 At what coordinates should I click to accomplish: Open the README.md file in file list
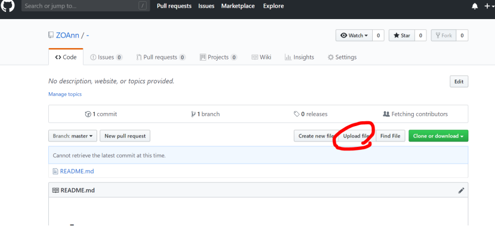[x=77, y=171]
